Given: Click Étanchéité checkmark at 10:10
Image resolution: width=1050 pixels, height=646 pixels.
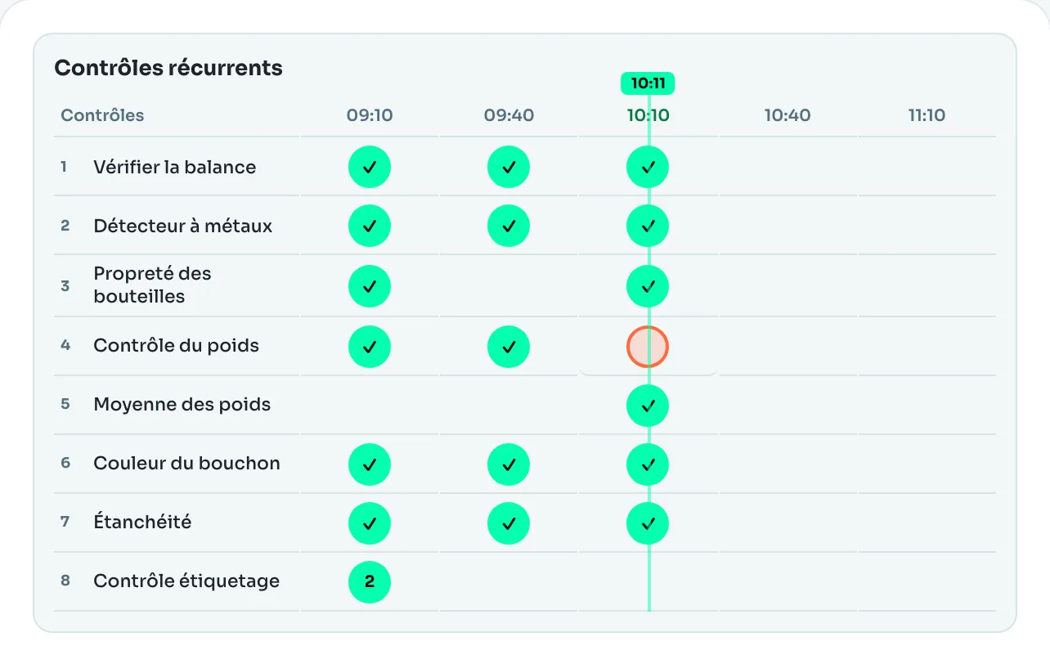Looking at the screenshot, I should point(648,523).
